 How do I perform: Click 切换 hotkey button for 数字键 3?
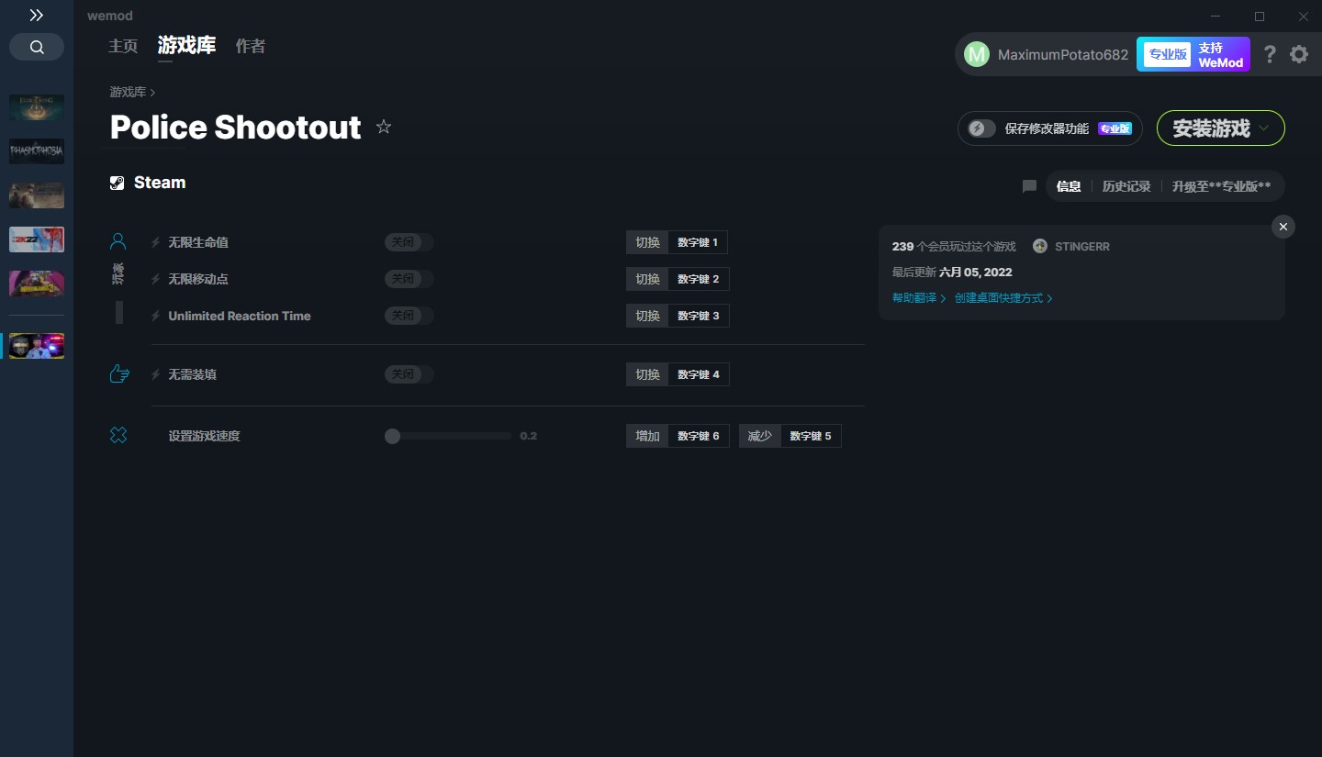[647, 316]
